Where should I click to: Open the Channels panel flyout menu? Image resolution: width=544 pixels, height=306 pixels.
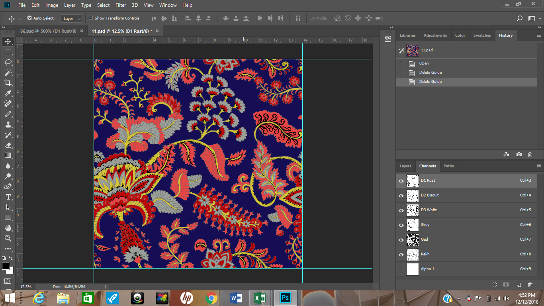[x=539, y=166]
